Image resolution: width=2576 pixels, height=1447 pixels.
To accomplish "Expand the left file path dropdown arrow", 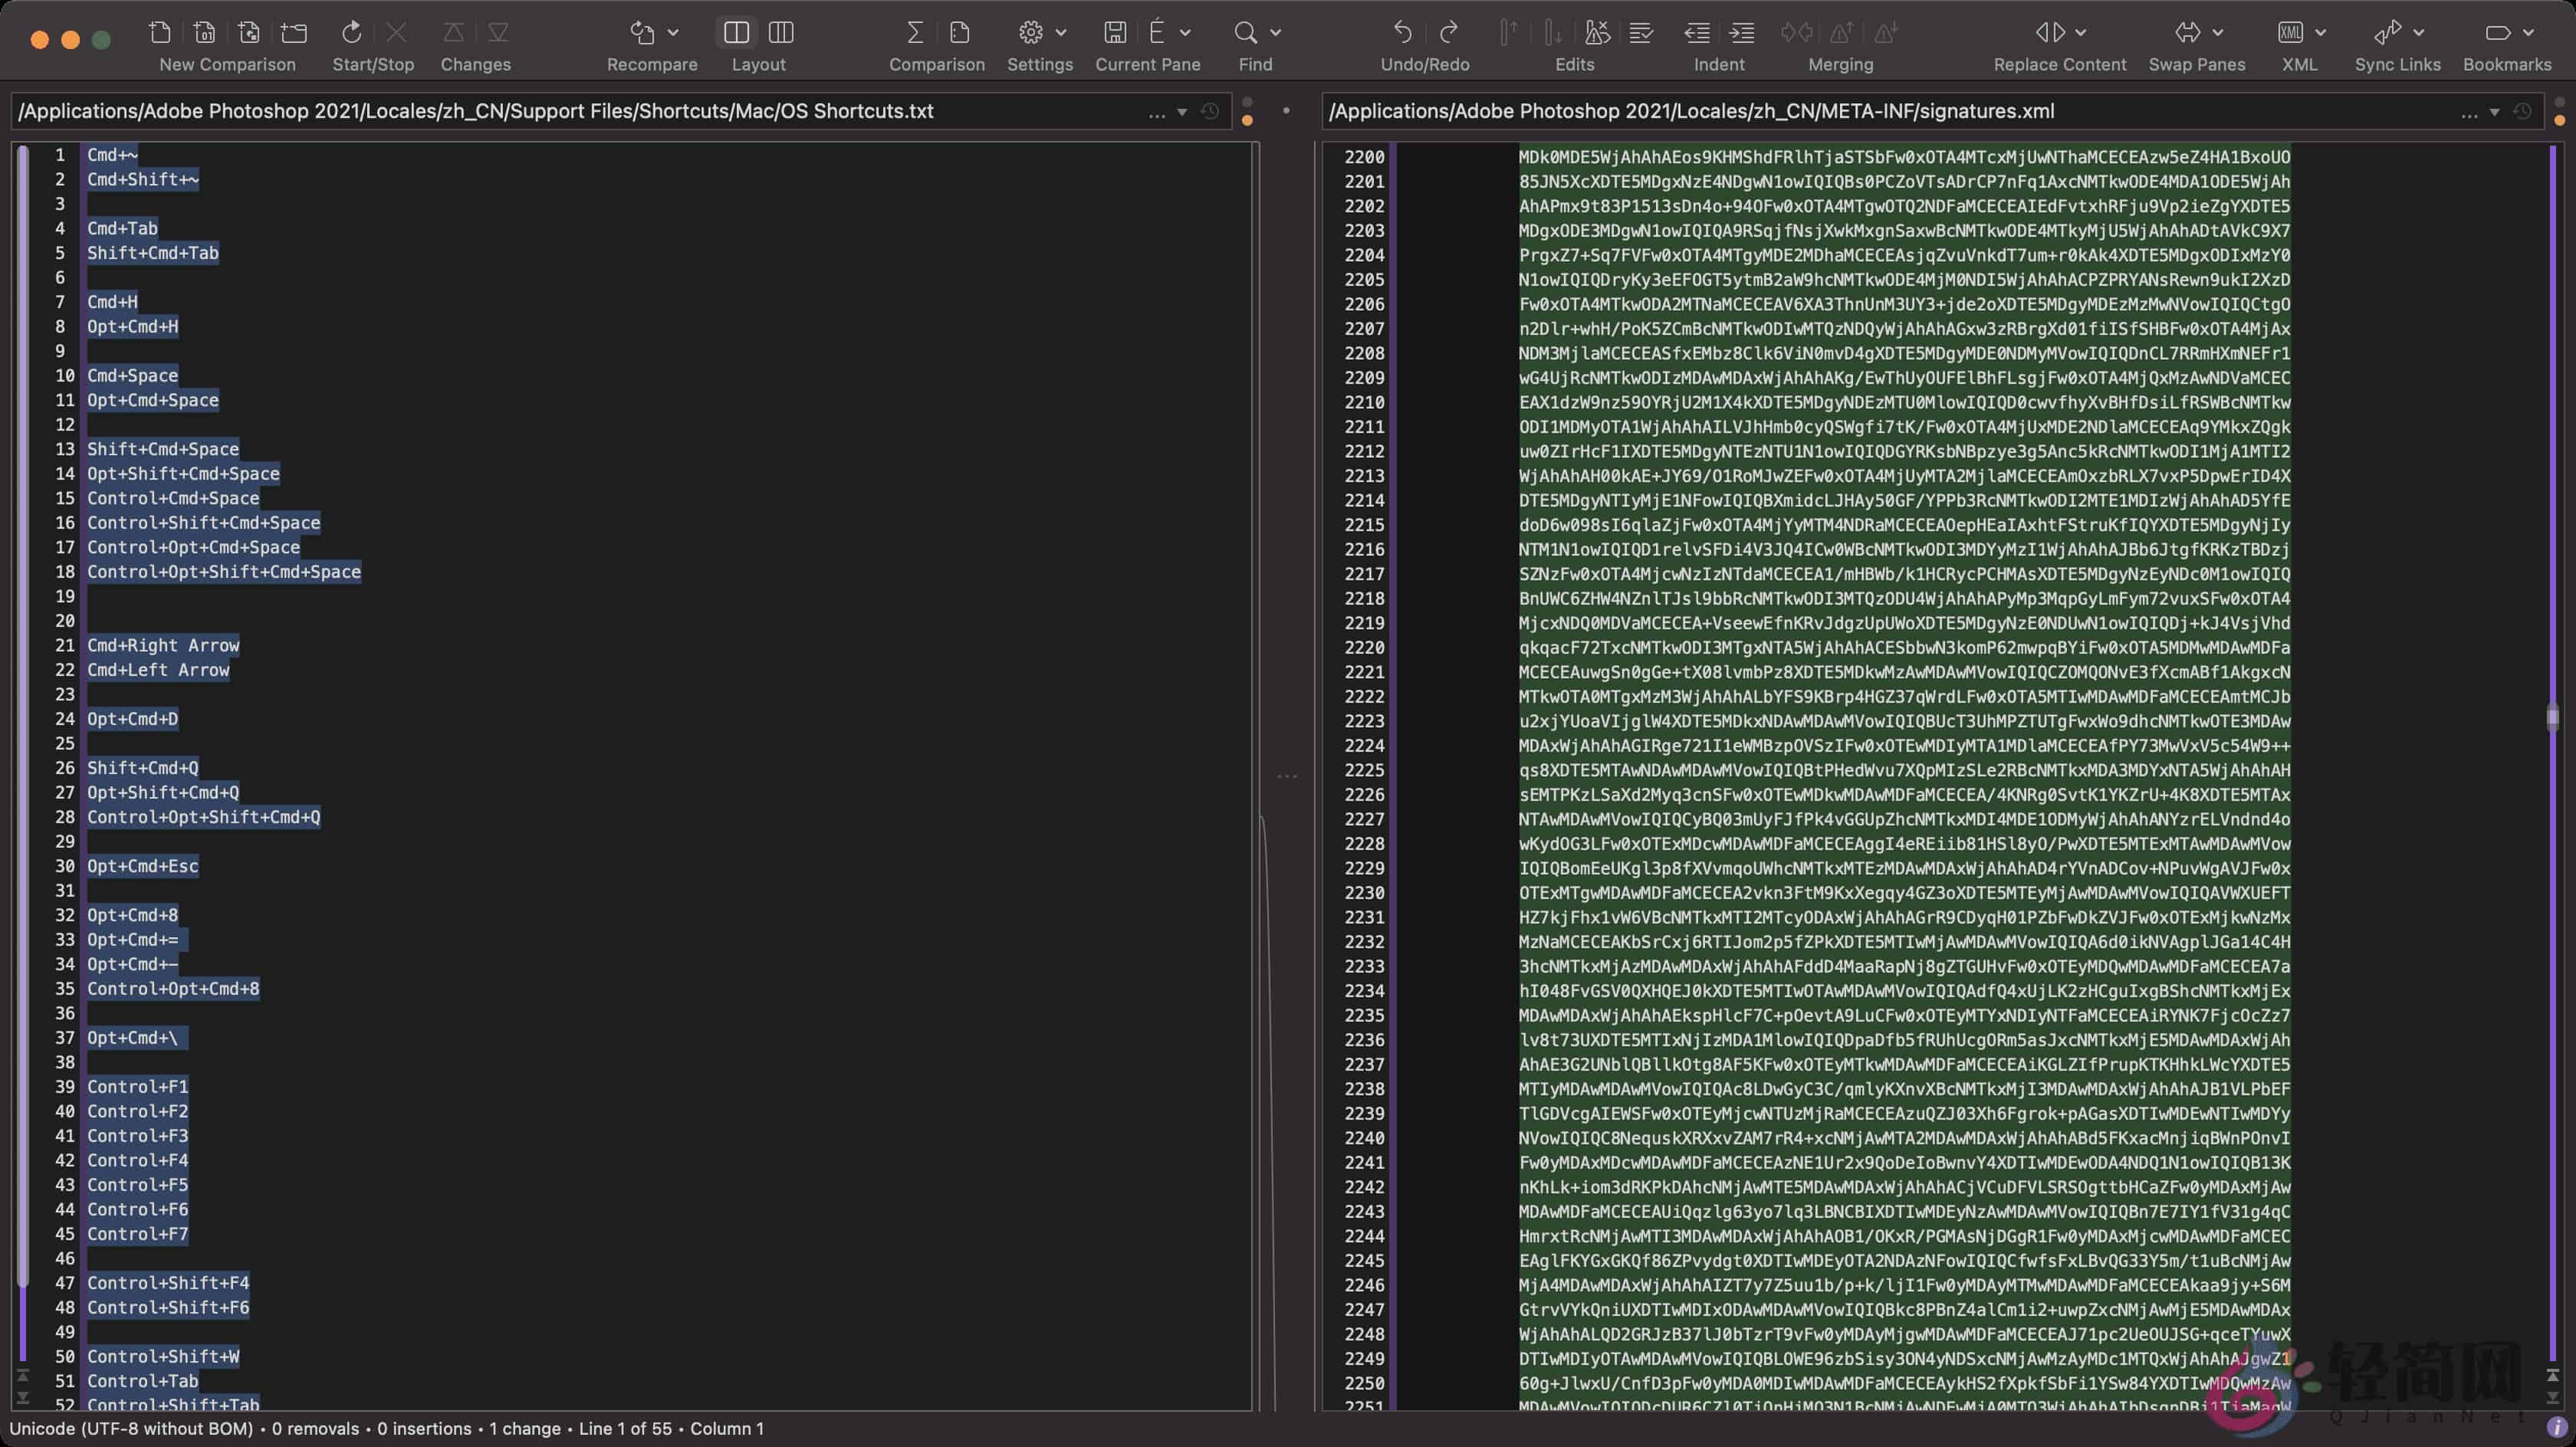I will [1182, 112].
